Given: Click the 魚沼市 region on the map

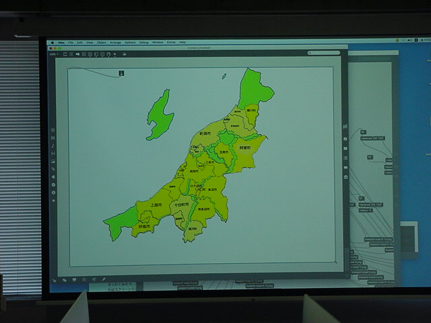Looking at the screenshot, I should [x=213, y=190].
